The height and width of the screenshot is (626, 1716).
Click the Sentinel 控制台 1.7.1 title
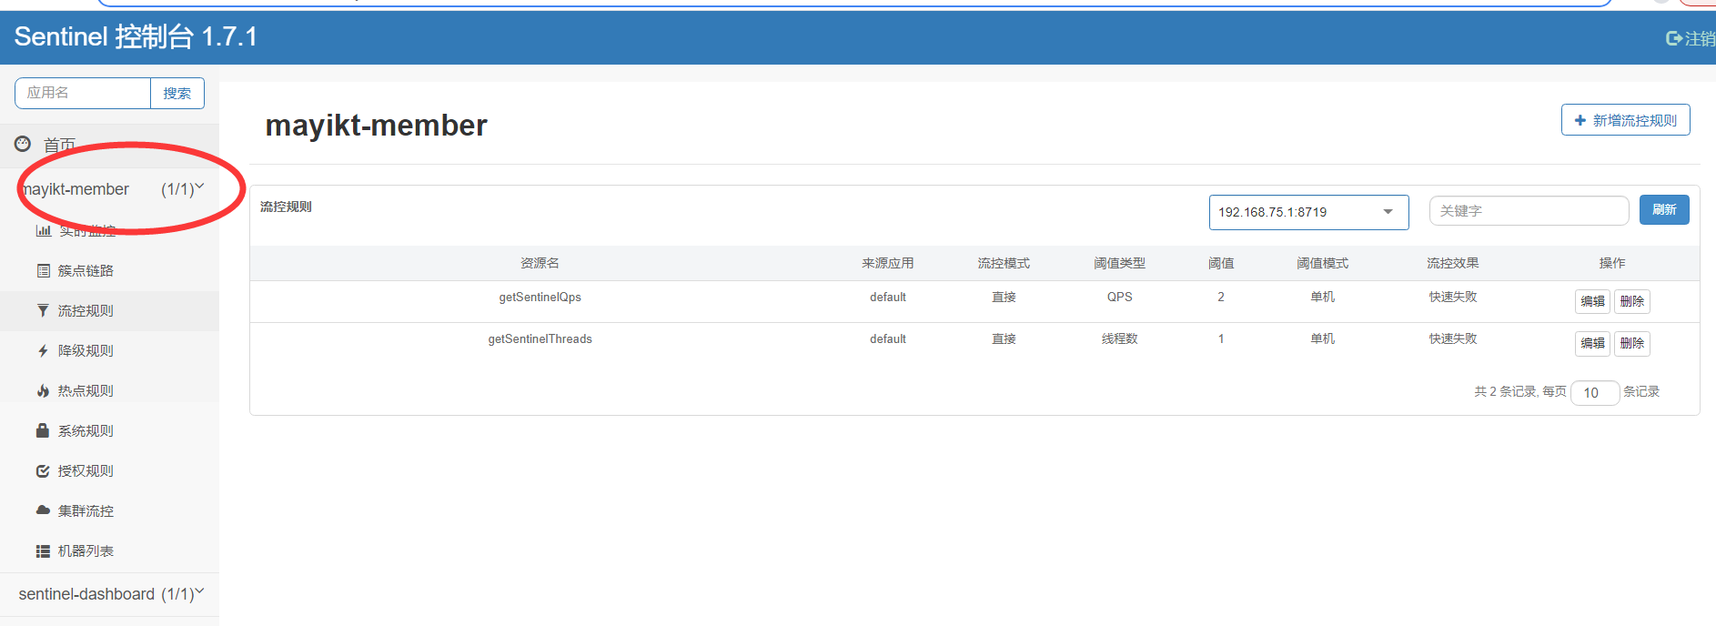click(x=136, y=36)
